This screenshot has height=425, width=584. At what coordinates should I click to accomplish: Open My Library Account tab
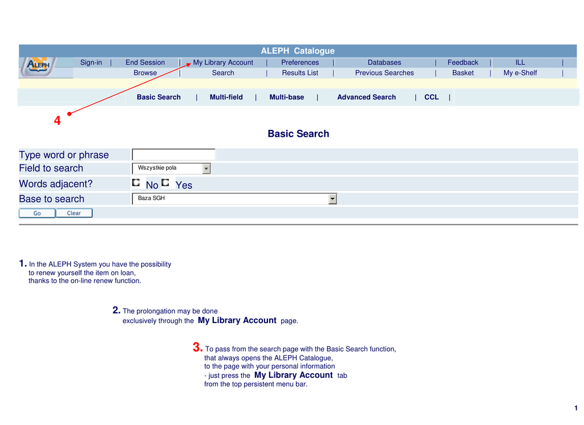(x=223, y=63)
